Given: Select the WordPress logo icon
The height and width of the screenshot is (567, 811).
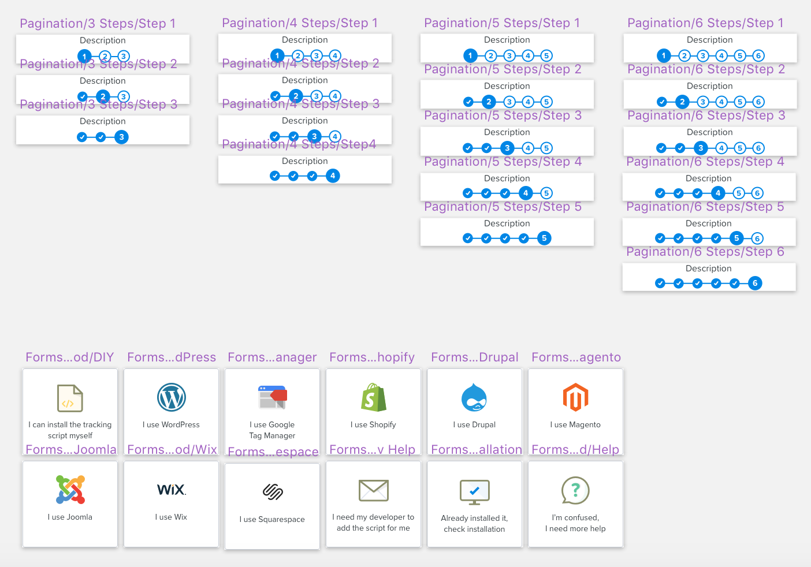Looking at the screenshot, I should (x=172, y=397).
